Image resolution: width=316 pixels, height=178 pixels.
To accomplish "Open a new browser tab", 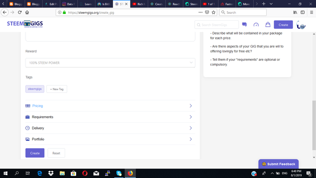I will pyautogui.click(x=264, y=4).
